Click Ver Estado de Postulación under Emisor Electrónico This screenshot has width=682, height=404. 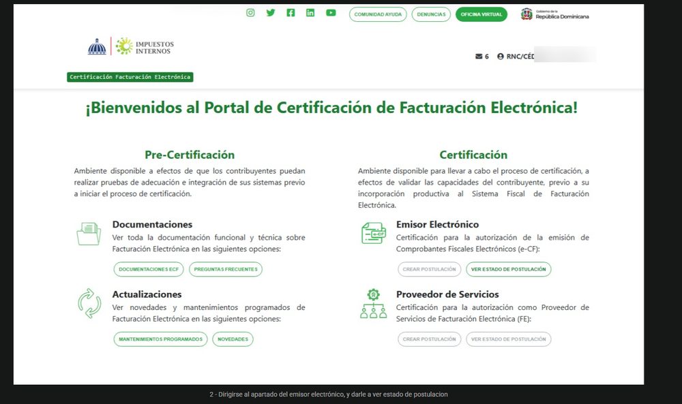509,269
